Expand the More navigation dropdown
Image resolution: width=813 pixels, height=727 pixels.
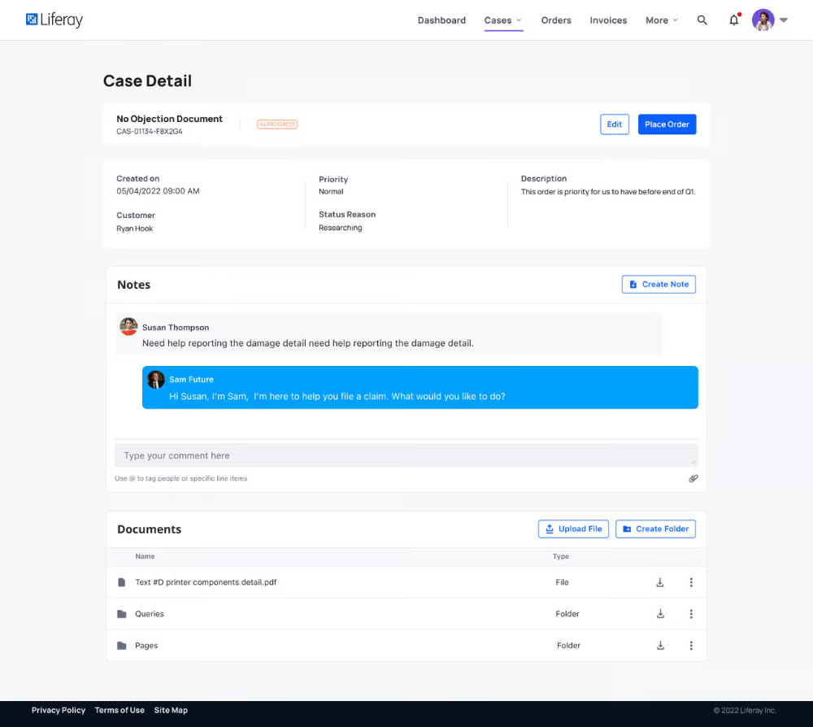(x=661, y=20)
